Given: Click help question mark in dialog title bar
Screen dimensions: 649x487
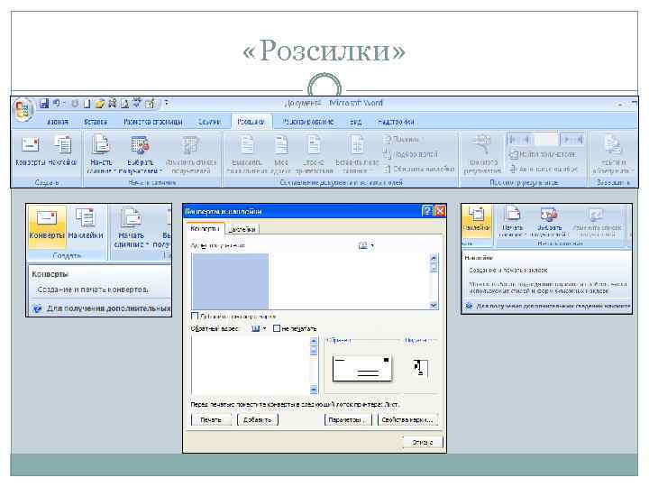Looking at the screenshot, I should coord(426,211).
